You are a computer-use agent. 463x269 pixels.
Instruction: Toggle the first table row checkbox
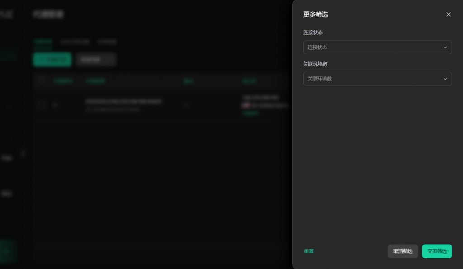click(42, 105)
